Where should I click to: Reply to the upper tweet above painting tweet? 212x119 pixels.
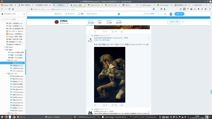pos(95,32)
